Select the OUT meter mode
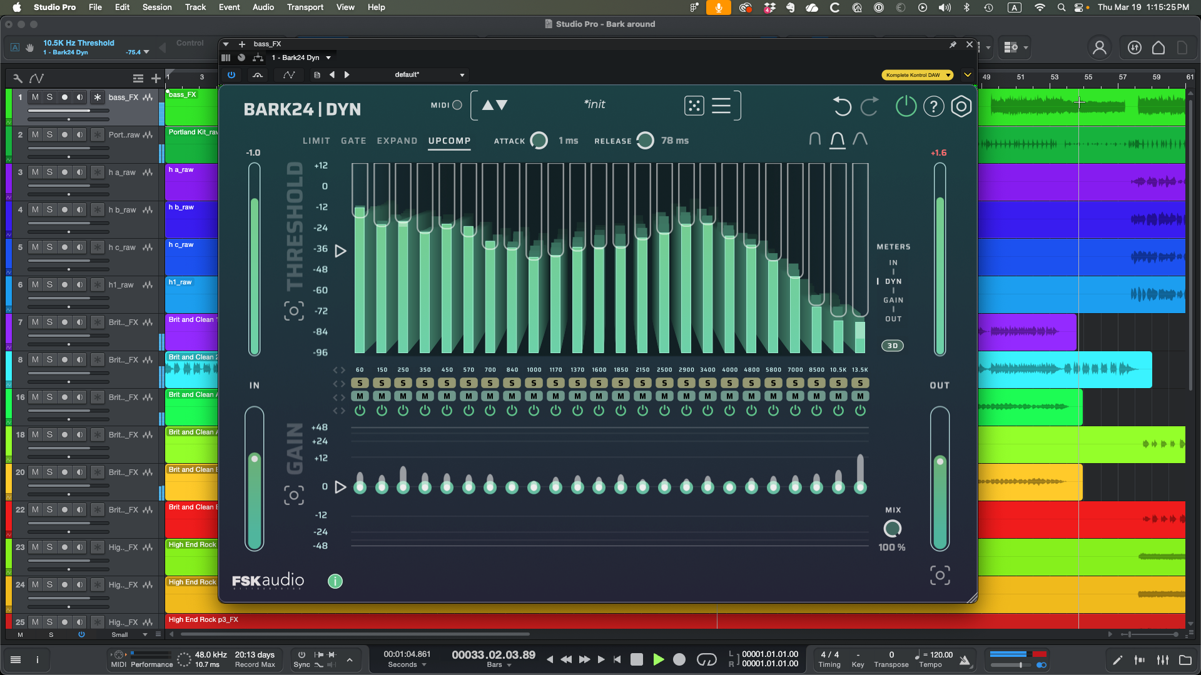The height and width of the screenshot is (675, 1201). 893,319
